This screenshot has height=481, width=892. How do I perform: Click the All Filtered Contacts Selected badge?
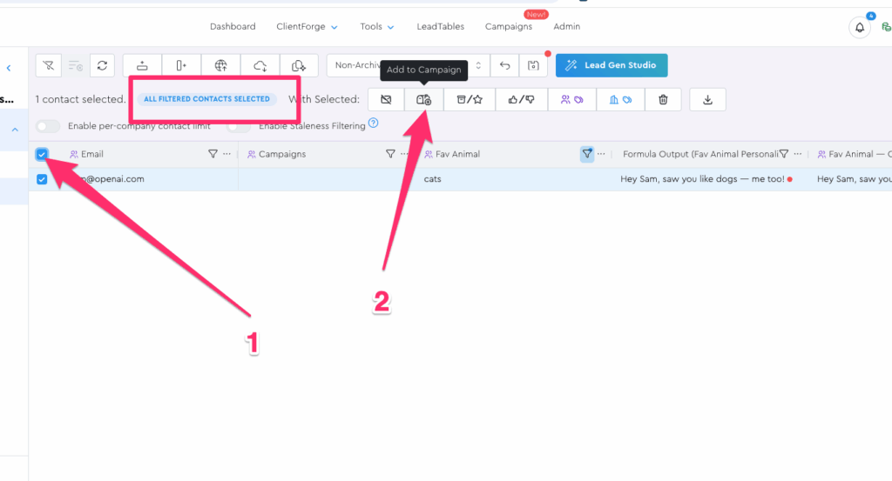point(207,99)
